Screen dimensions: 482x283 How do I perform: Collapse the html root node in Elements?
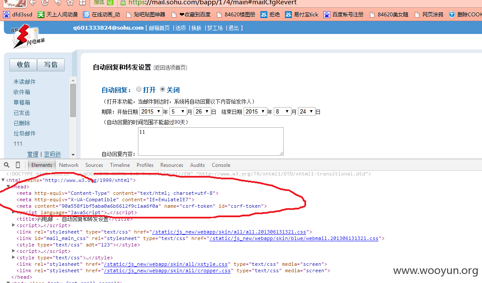[3, 180]
